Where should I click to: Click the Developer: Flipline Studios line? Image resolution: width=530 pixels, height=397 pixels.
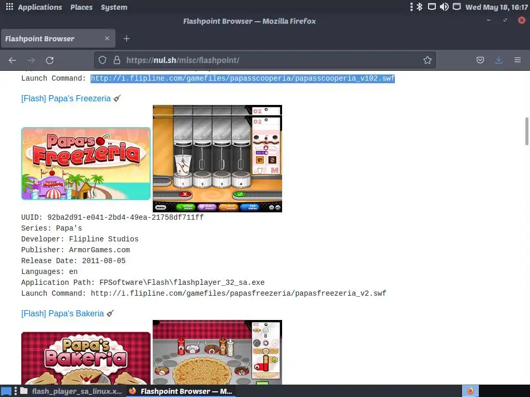pos(80,239)
